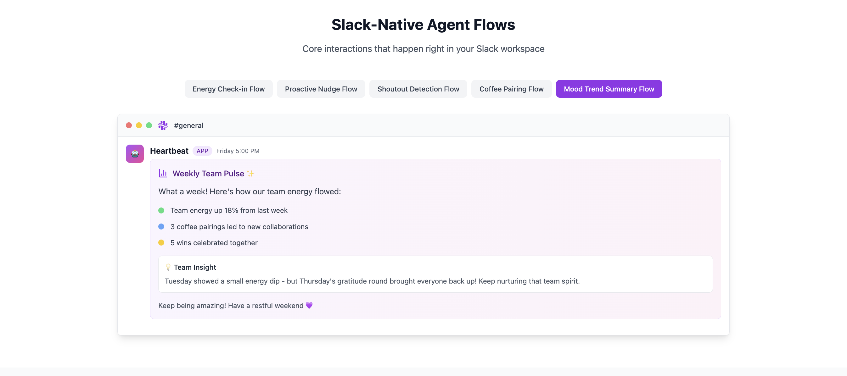The image size is (847, 376).
Task: Open the Energy Check-in Flow tab
Action: [x=228, y=89]
